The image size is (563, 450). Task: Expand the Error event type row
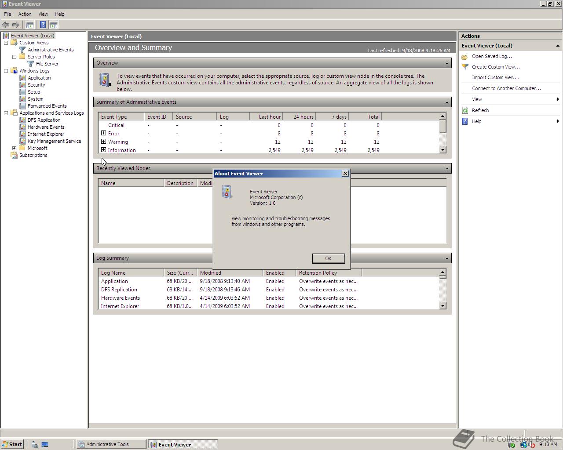[104, 133]
